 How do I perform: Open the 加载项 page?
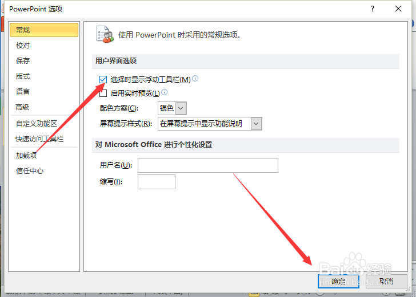(x=26, y=156)
